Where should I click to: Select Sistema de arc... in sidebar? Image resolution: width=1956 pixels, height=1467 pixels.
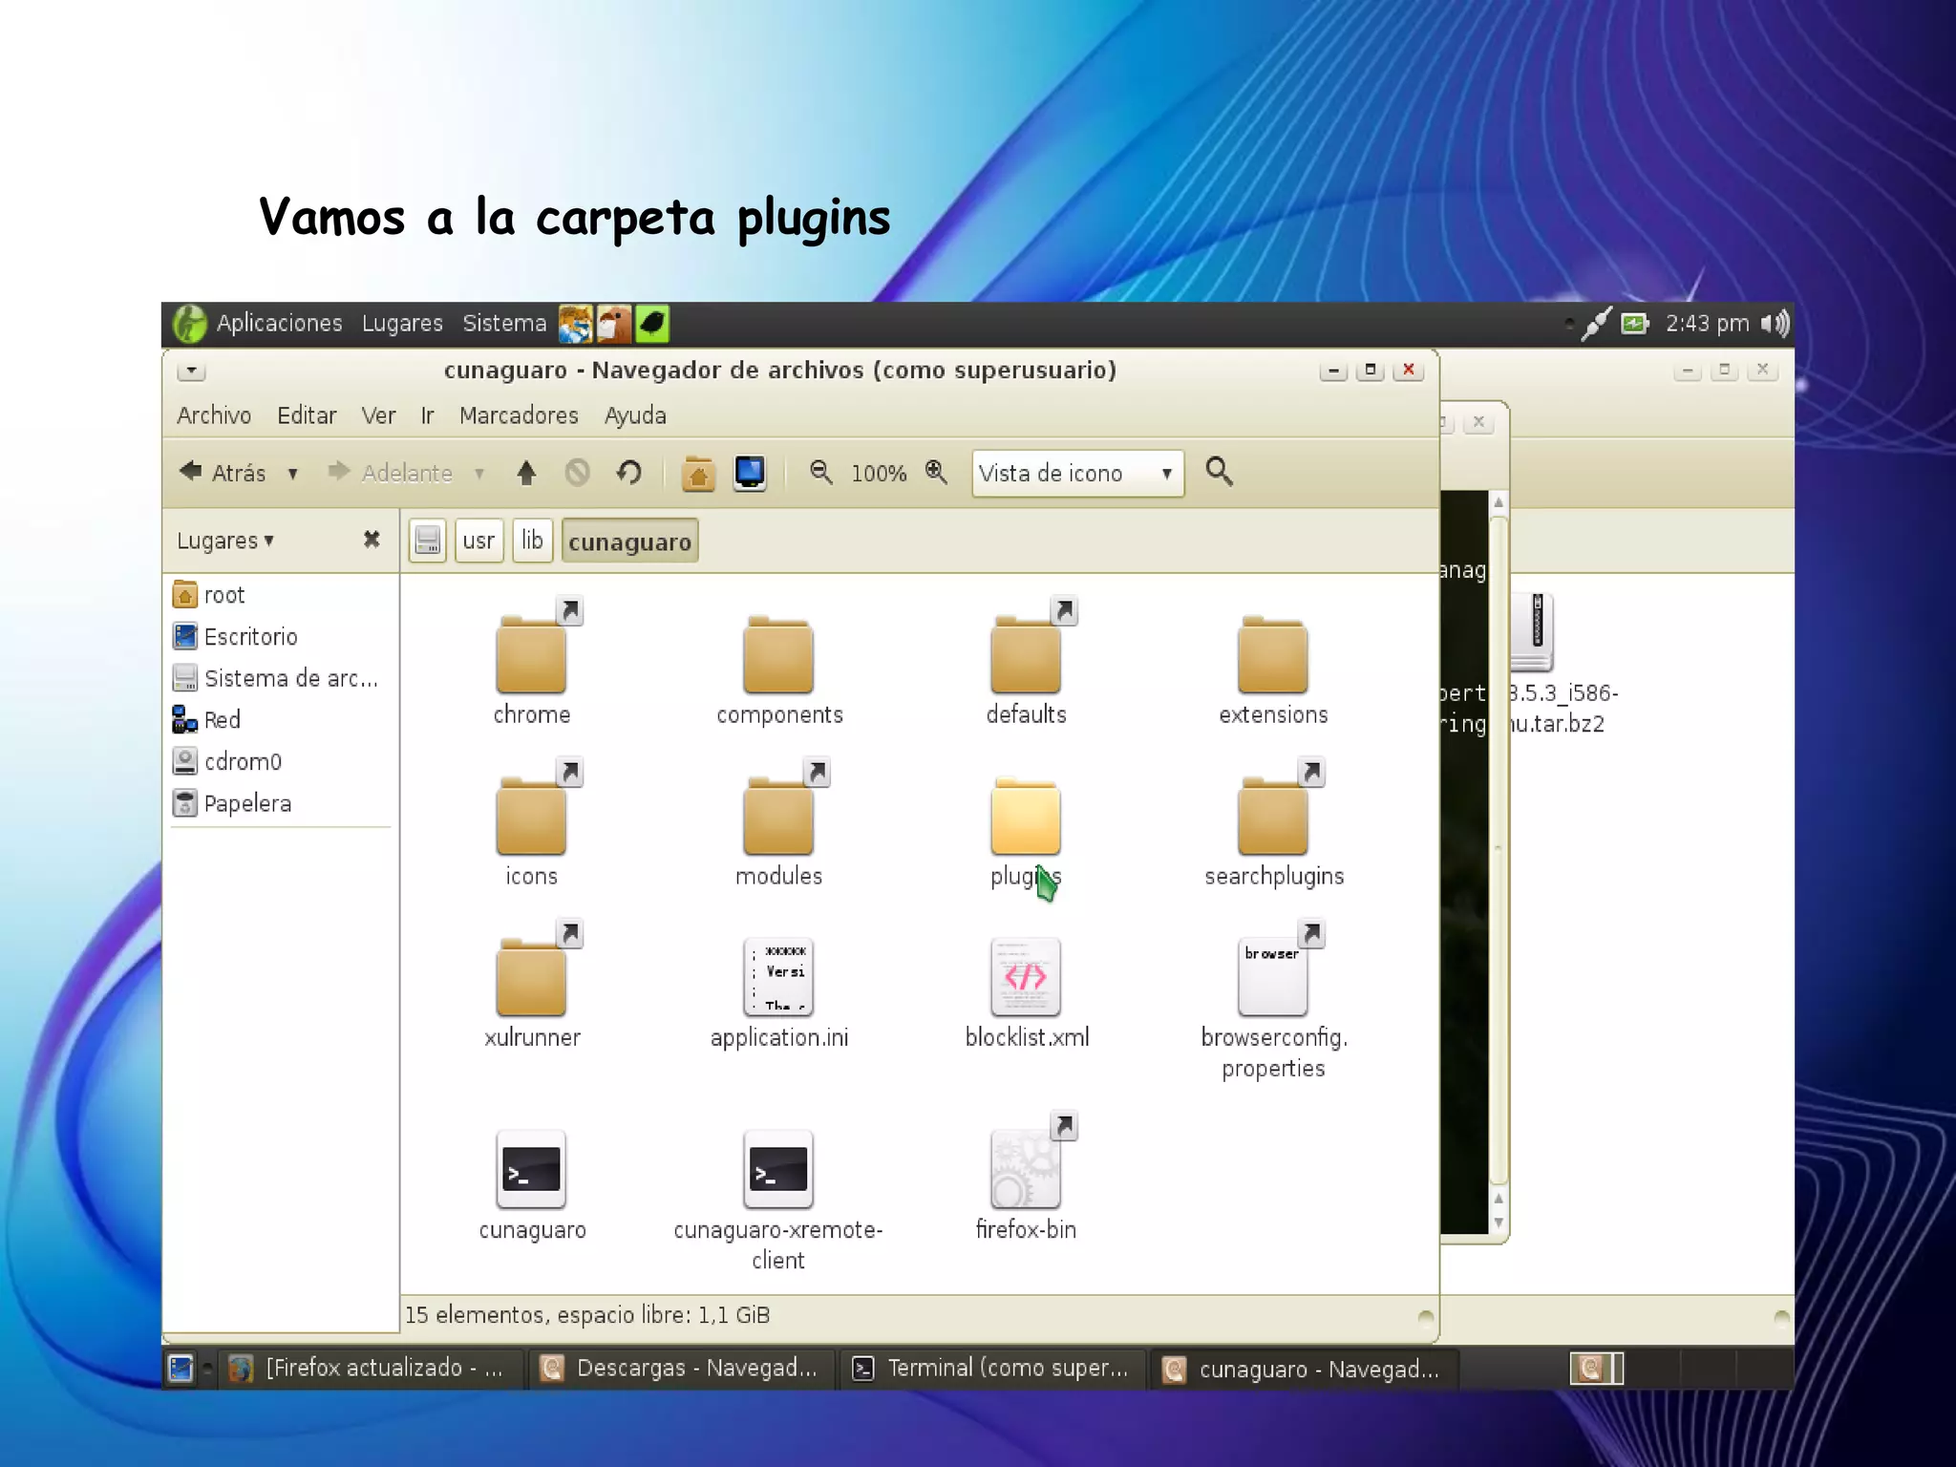point(281,678)
